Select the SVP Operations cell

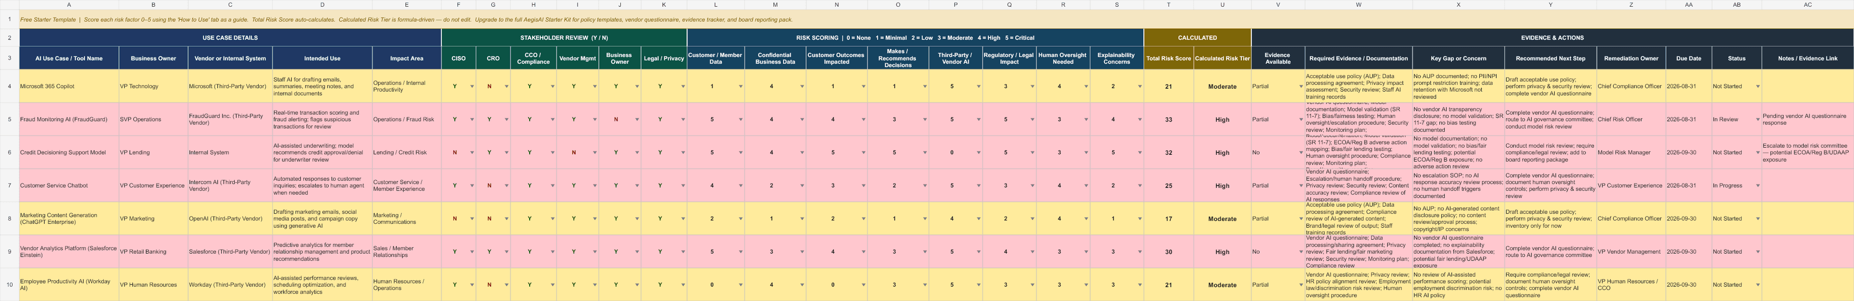154,119
